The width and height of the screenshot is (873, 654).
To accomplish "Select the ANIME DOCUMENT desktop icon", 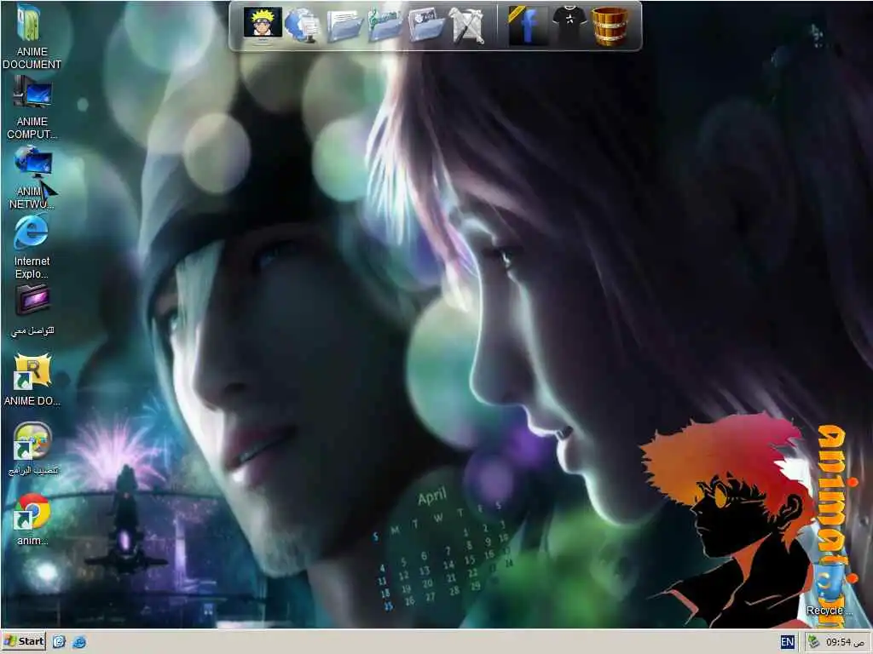I will (32, 37).
